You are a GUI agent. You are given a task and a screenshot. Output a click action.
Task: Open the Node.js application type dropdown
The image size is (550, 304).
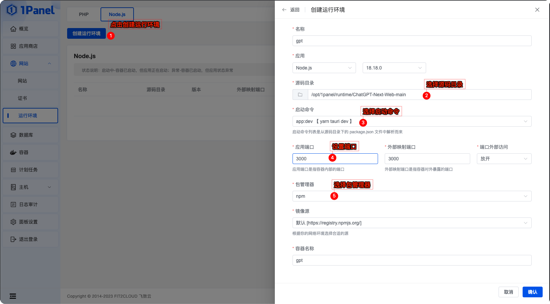click(324, 68)
